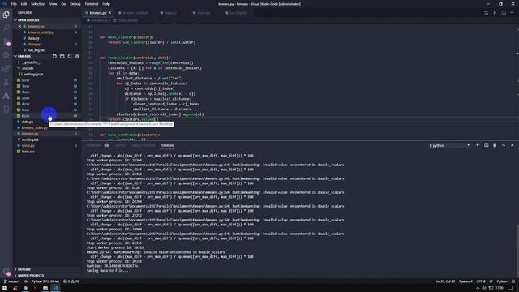Click New File icon in KMEANS header
Viewport: 519px width, 292px height.
54,56
